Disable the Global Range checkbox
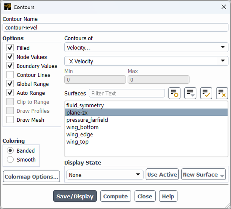This screenshot has width=231, height=209. click(x=10, y=84)
